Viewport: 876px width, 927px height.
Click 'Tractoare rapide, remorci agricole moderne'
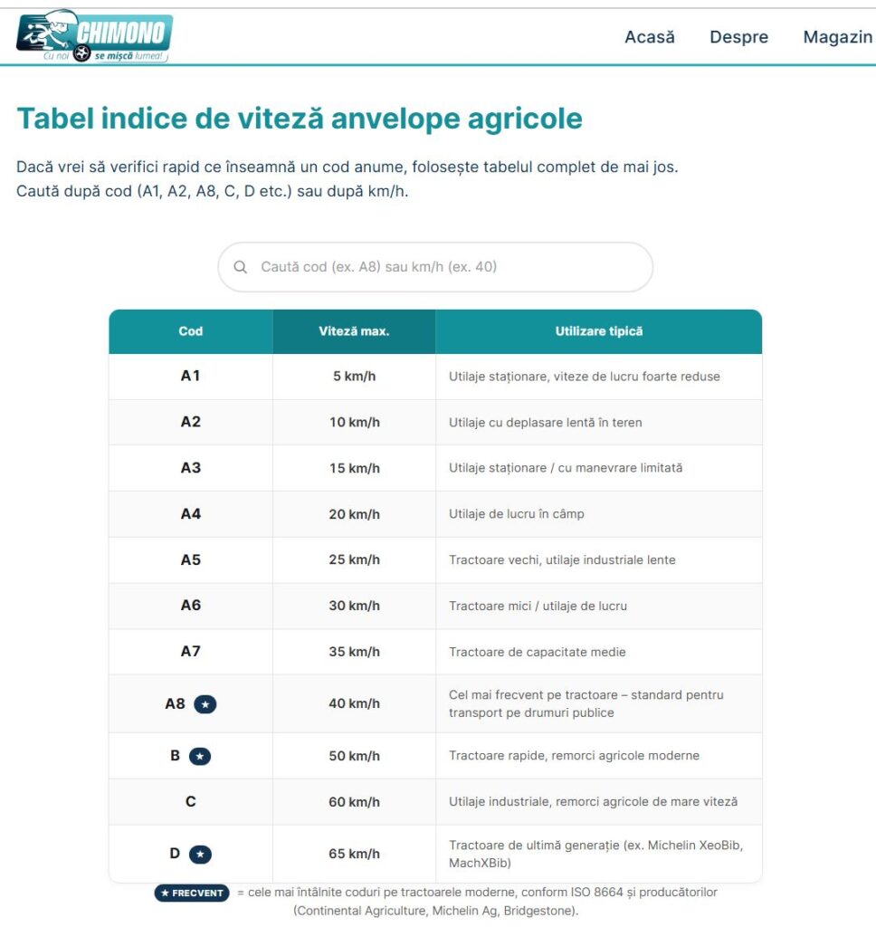click(574, 756)
